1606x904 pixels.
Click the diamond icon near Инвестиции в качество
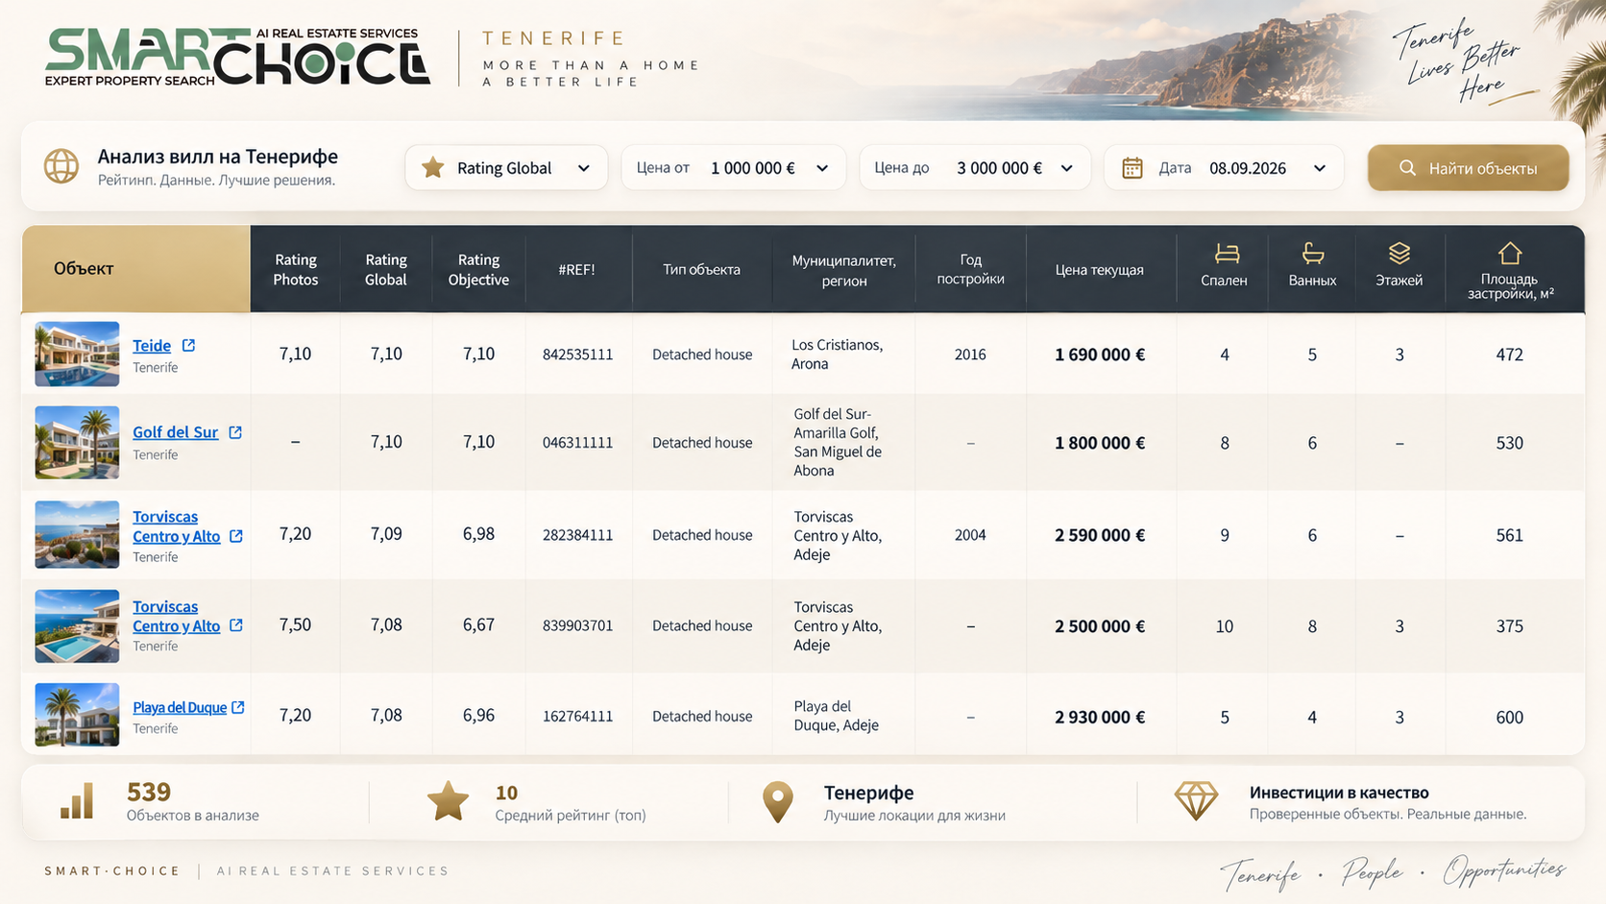(x=1196, y=800)
